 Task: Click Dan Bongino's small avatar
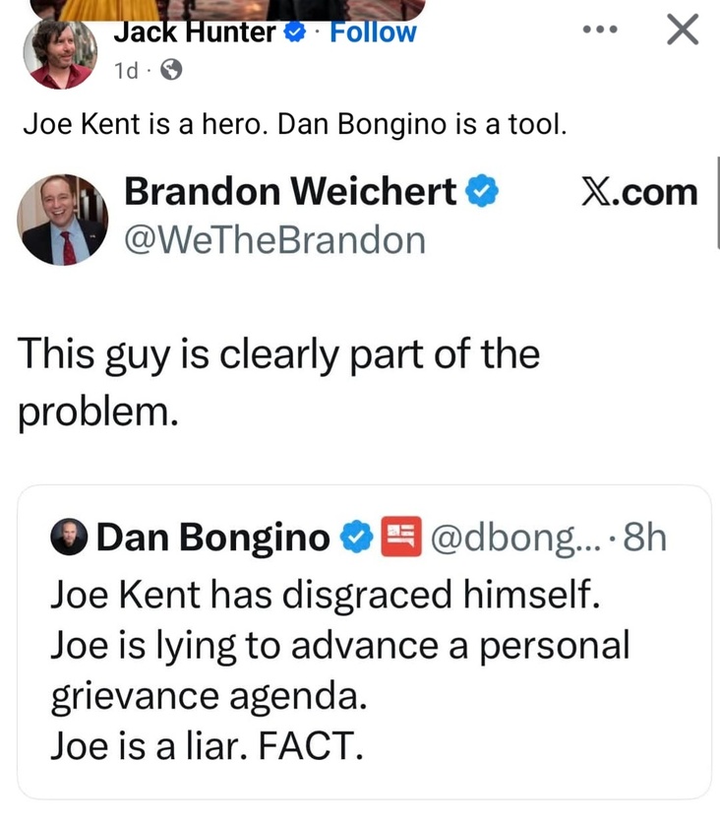[x=71, y=538]
